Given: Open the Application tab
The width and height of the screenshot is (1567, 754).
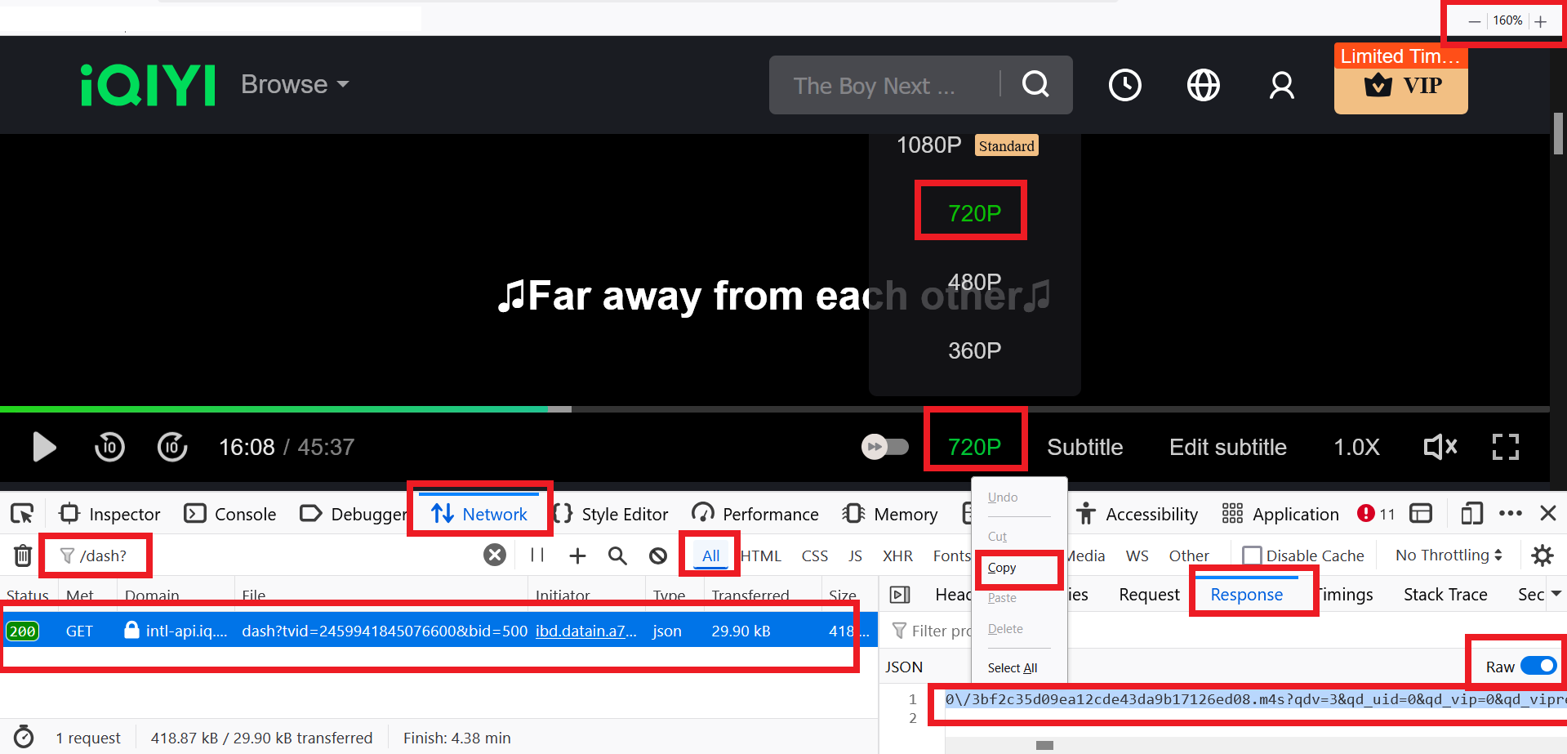Looking at the screenshot, I should click(1280, 514).
